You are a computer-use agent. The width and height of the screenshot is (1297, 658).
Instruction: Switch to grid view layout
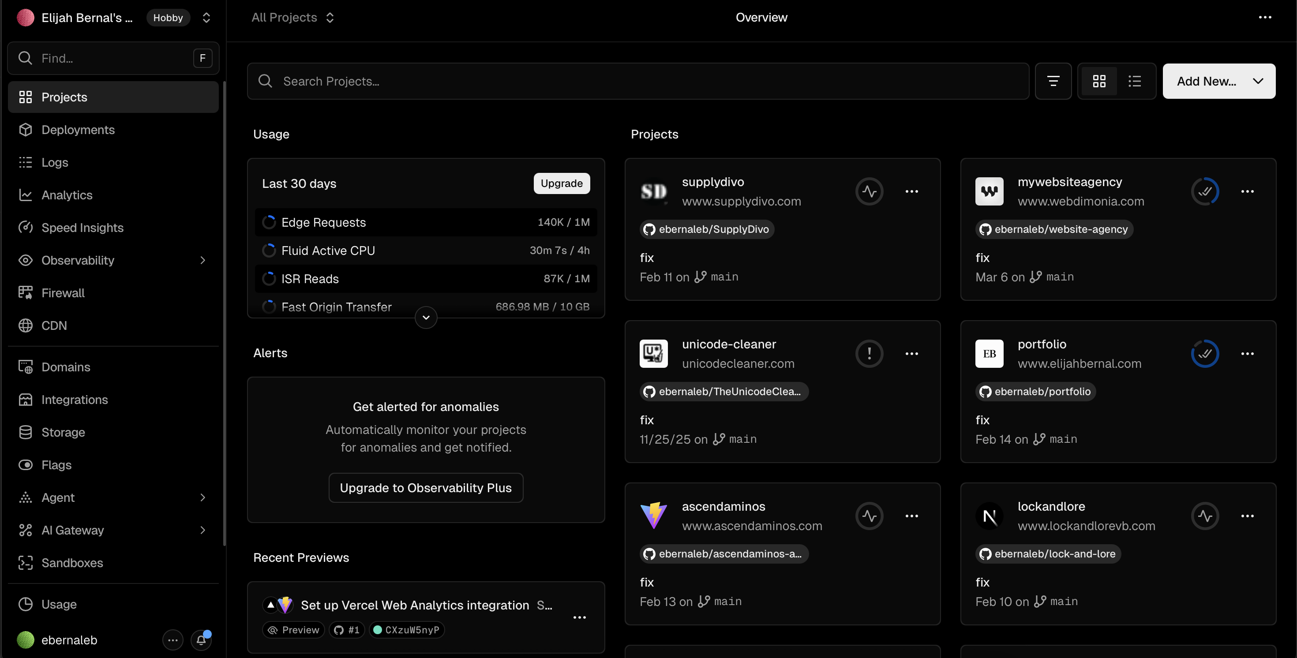[x=1099, y=81]
